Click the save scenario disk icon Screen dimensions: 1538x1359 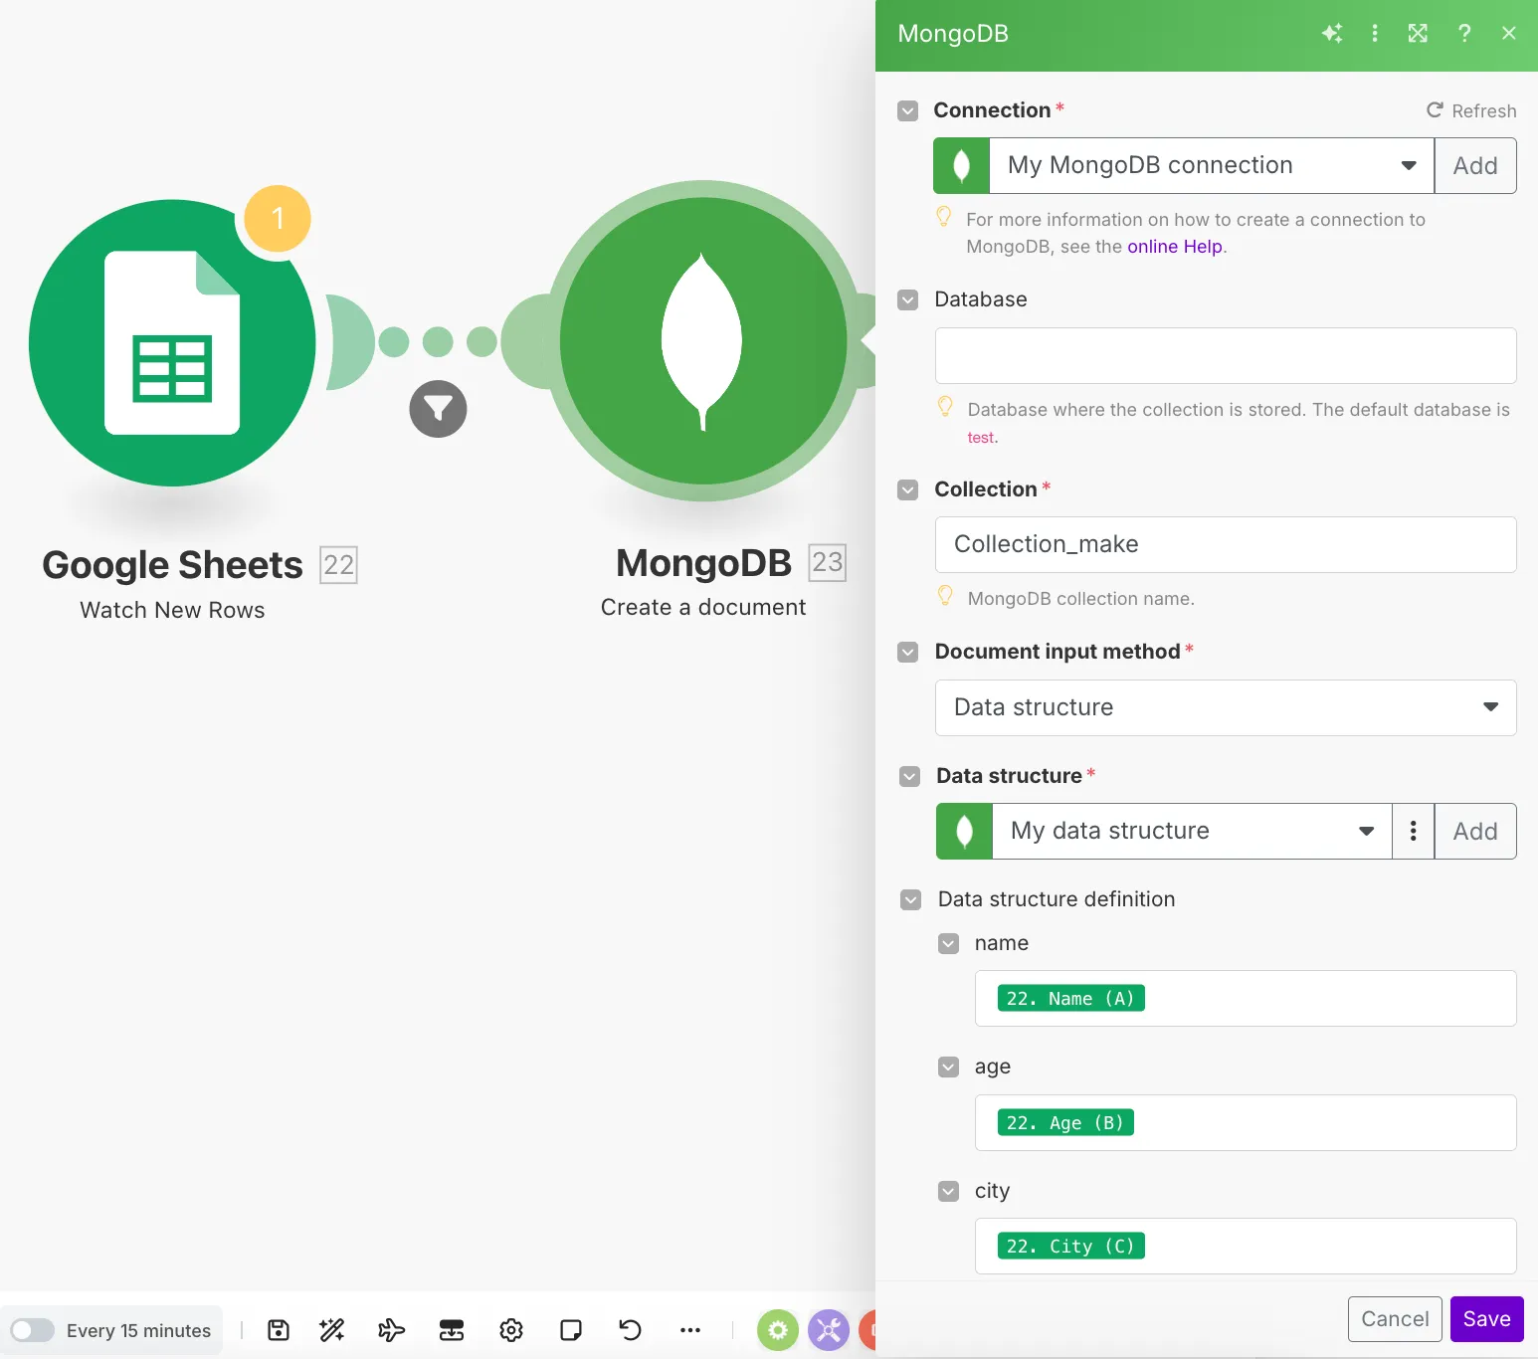279,1330
